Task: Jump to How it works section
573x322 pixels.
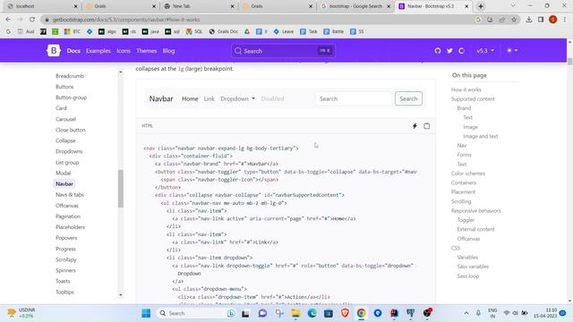Action: 466,89
